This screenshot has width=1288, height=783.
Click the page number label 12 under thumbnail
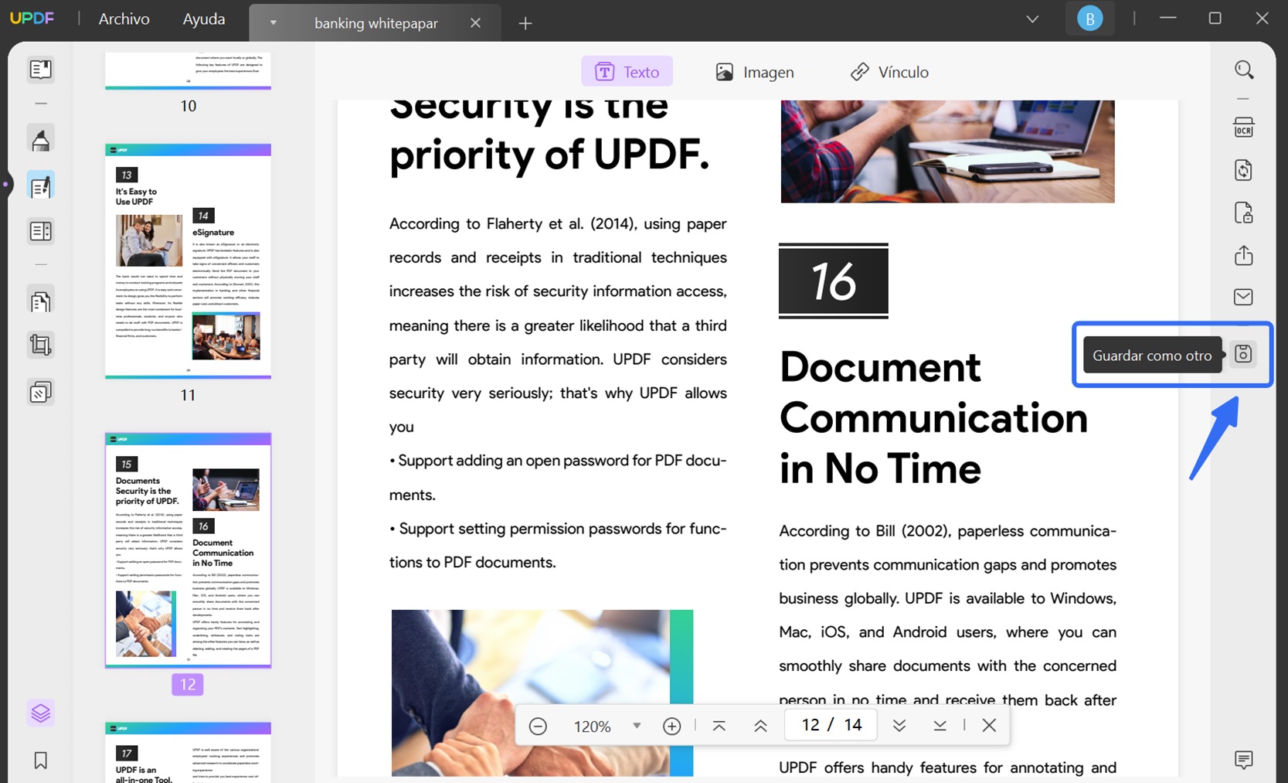coord(188,684)
